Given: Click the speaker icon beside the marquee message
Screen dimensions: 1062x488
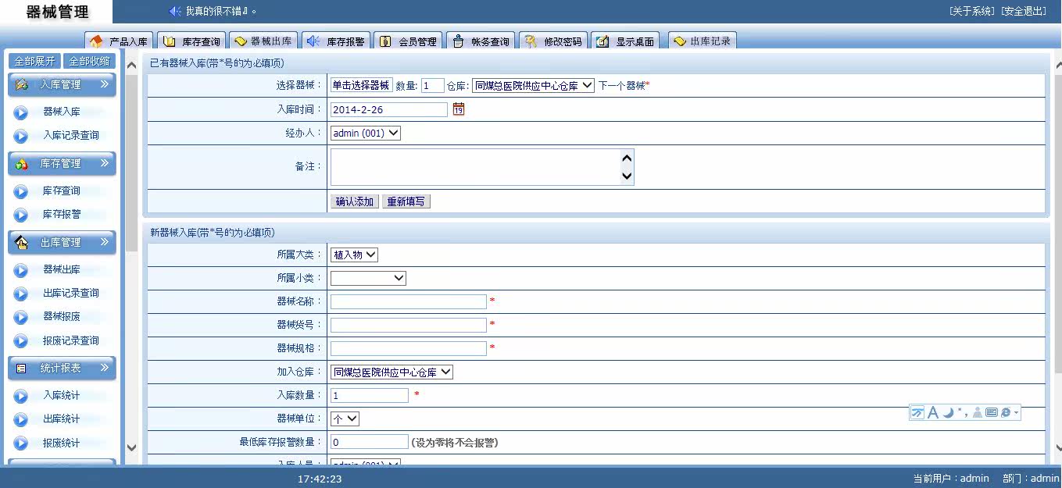Looking at the screenshot, I should point(175,11).
